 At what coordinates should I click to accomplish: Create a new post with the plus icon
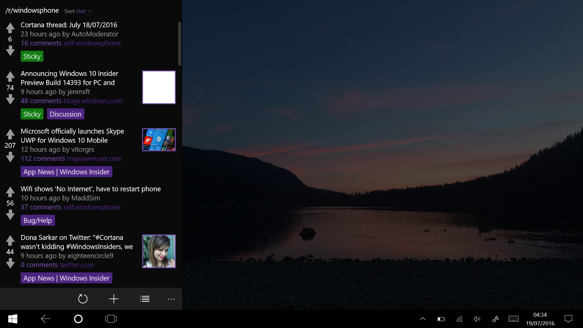pyautogui.click(x=113, y=299)
